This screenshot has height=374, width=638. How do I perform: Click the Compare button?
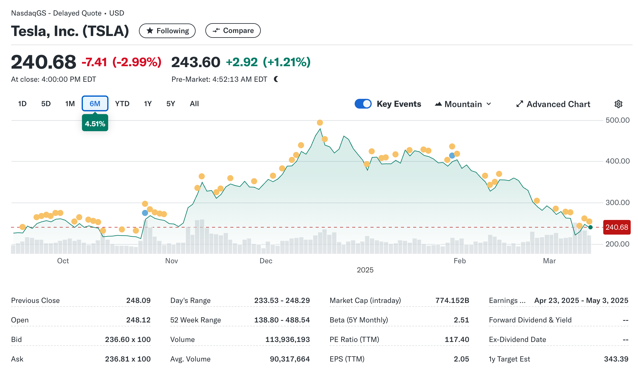pos(233,31)
